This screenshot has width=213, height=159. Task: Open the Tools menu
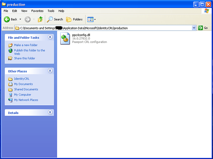pyautogui.click(x=51, y=11)
